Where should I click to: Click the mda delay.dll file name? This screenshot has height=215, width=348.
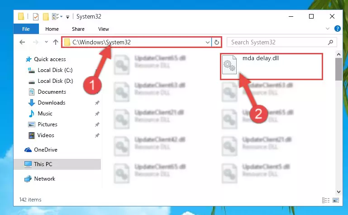coord(261,58)
